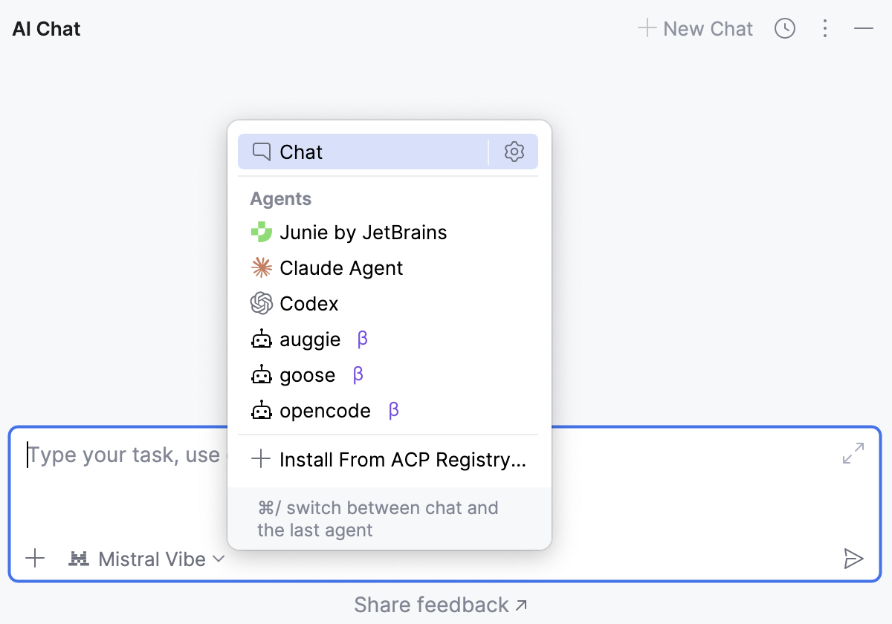The height and width of the screenshot is (624, 892).
Task: Start a New Chat
Action: pyautogui.click(x=696, y=28)
